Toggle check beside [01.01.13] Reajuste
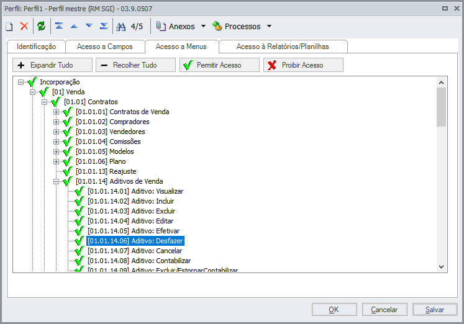This screenshot has width=464, height=324. 68,171
